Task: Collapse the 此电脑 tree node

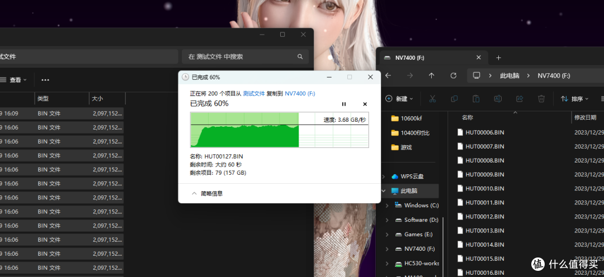Action: [383, 191]
